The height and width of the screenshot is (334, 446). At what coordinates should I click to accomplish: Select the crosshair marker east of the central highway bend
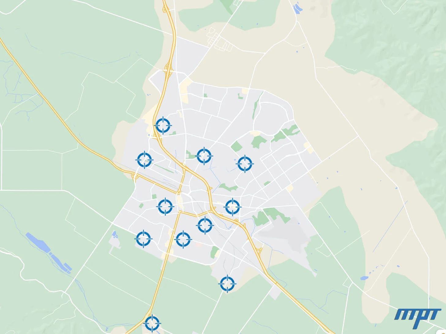point(233,207)
